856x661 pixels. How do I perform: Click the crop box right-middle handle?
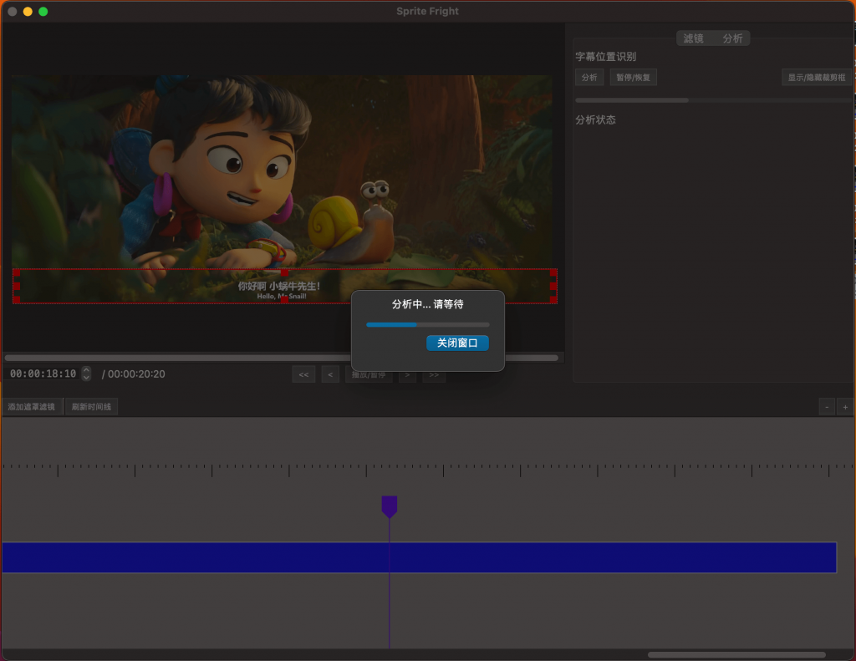553,286
